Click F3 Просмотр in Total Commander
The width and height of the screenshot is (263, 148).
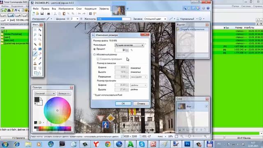click(18, 138)
